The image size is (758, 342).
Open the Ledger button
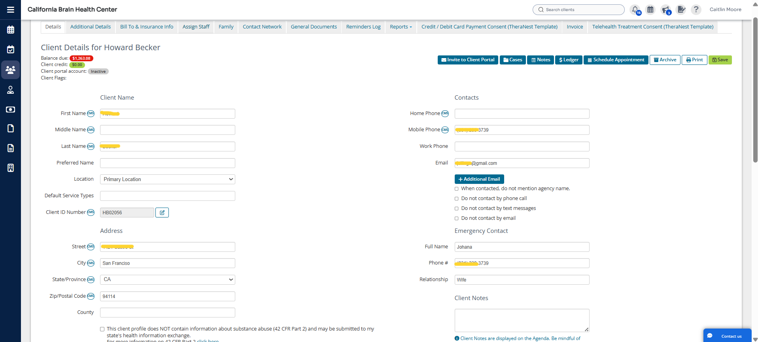(x=569, y=60)
